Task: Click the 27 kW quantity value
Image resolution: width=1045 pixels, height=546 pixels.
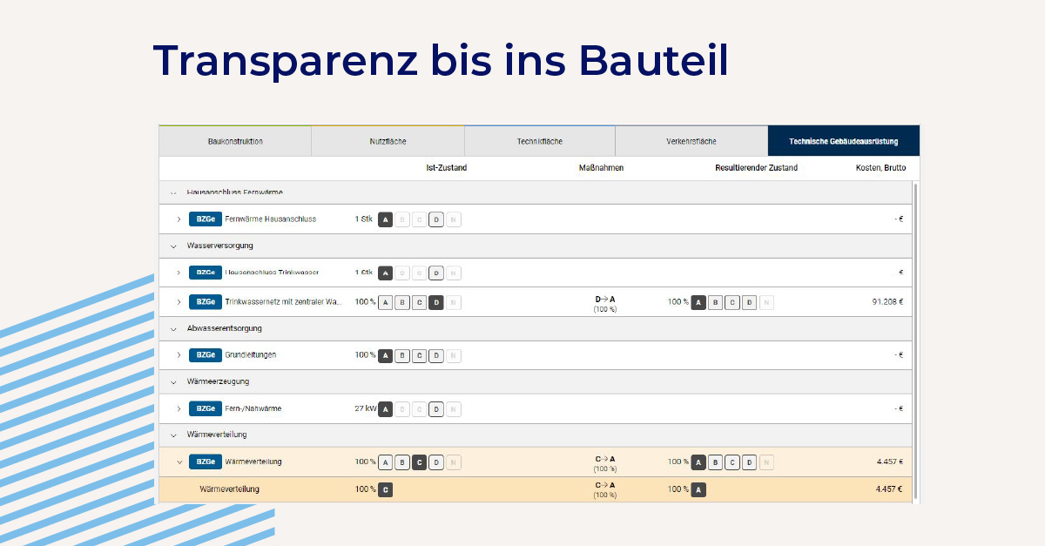Action: click(366, 408)
